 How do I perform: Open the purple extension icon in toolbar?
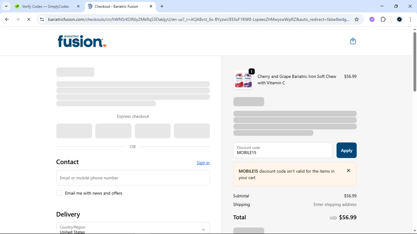coord(372,19)
